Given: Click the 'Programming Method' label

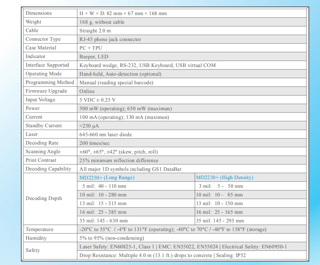Looking at the screenshot, I should 50,82.
